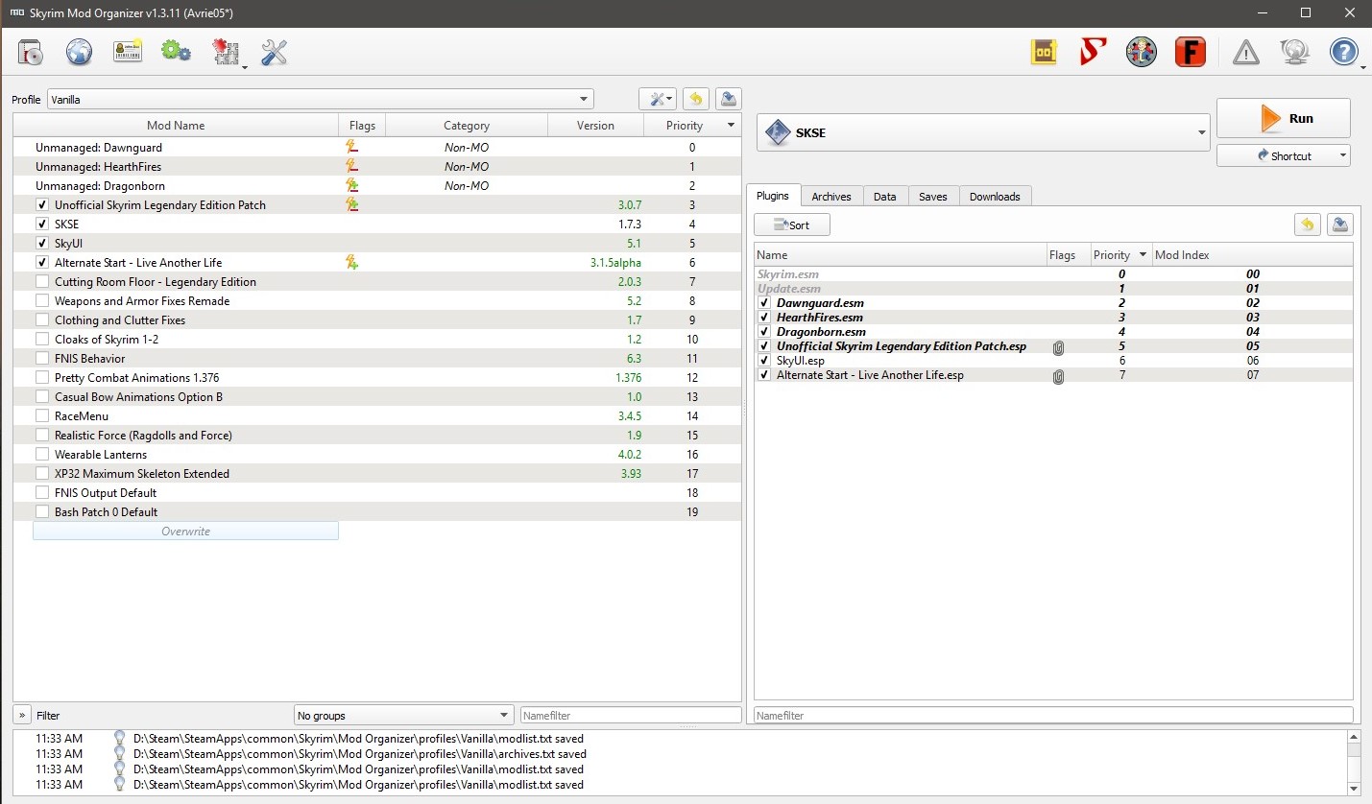Launch the round figure shortcut icon

1142,52
